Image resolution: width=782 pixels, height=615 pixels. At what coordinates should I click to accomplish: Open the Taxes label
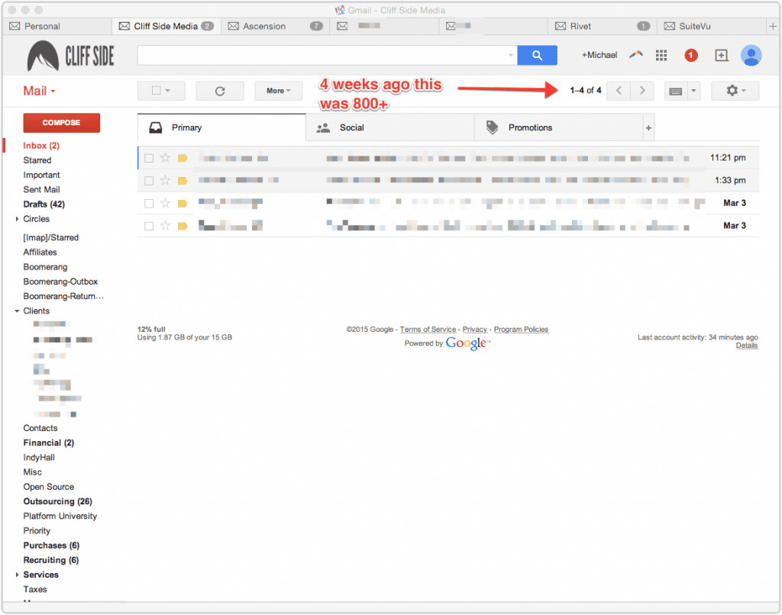[35, 589]
